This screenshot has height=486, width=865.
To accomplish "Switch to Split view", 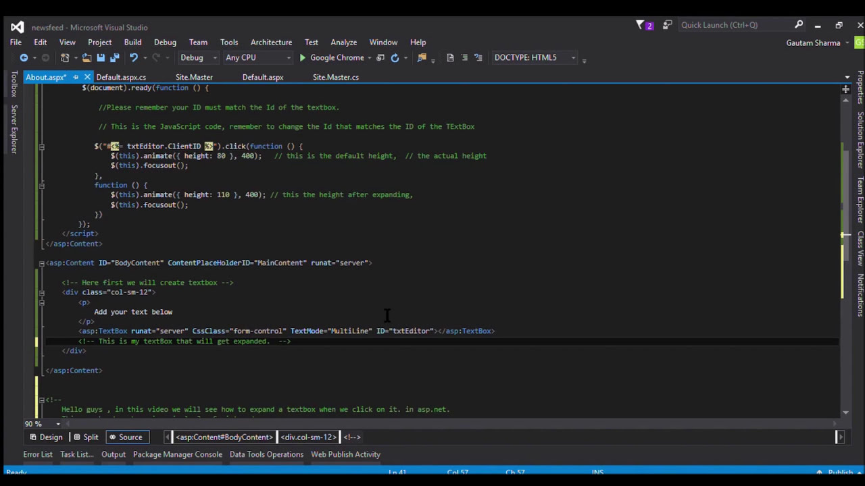I will [85, 437].
